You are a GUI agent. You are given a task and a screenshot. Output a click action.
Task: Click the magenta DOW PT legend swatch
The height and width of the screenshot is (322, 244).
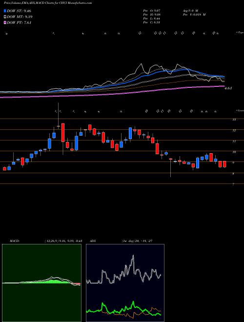click(x=5, y=23)
